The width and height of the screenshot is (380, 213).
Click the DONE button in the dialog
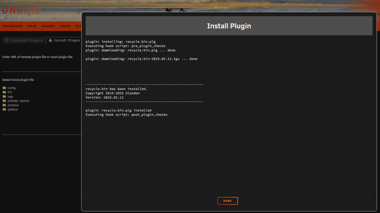pos(227,201)
